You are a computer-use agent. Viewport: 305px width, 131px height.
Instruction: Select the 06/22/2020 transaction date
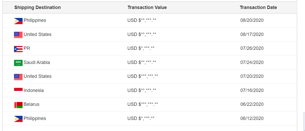pyautogui.click(x=252, y=104)
